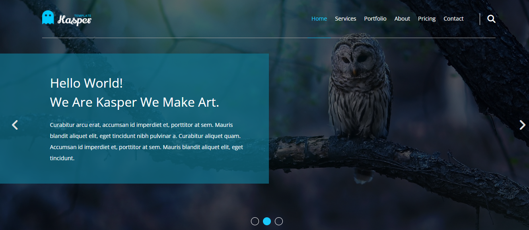The height and width of the screenshot is (230, 529).
Task: Select the first slider dot indicator
Action: 255,221
